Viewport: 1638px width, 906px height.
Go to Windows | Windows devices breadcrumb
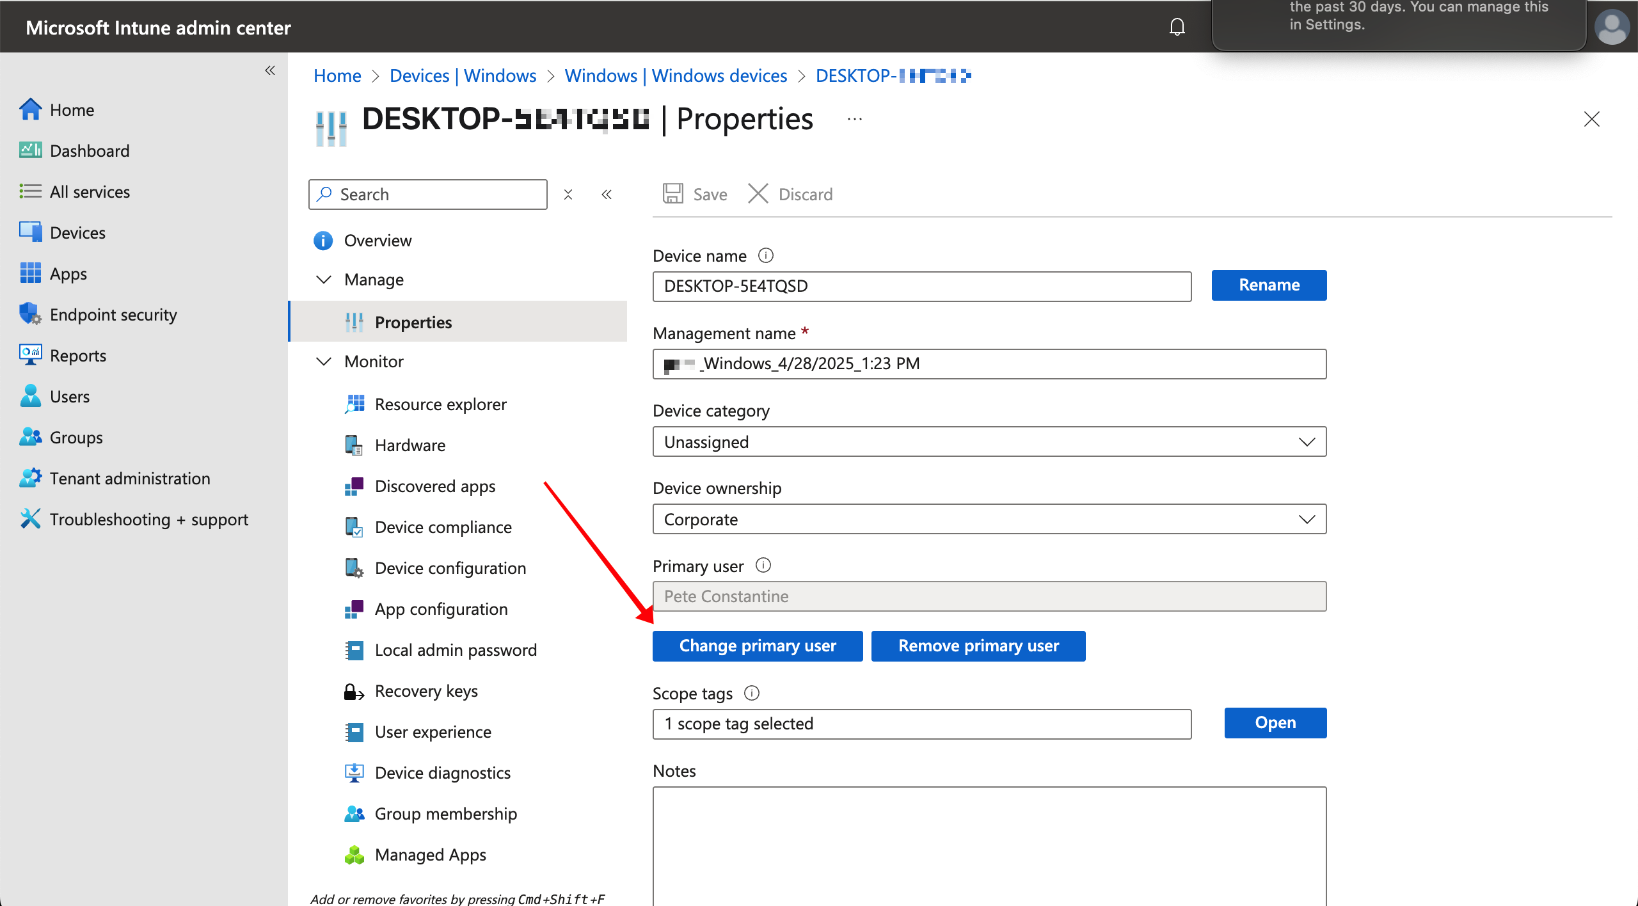(x=676, y=75)
